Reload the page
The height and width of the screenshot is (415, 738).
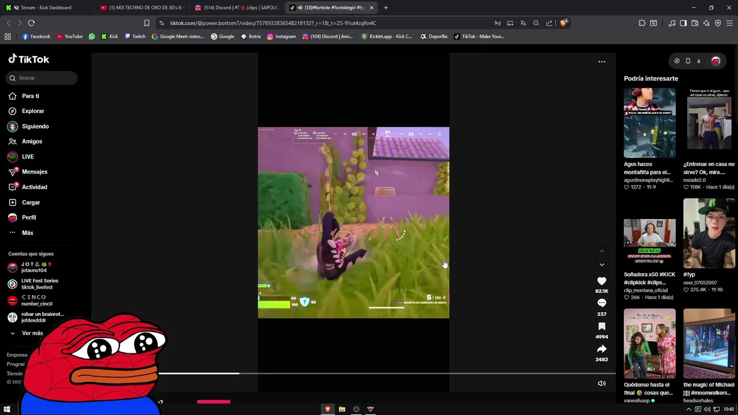tap(31, 23)
